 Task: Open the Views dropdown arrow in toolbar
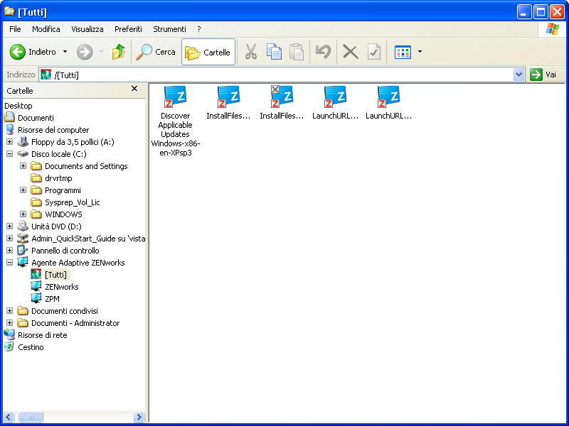420,52
